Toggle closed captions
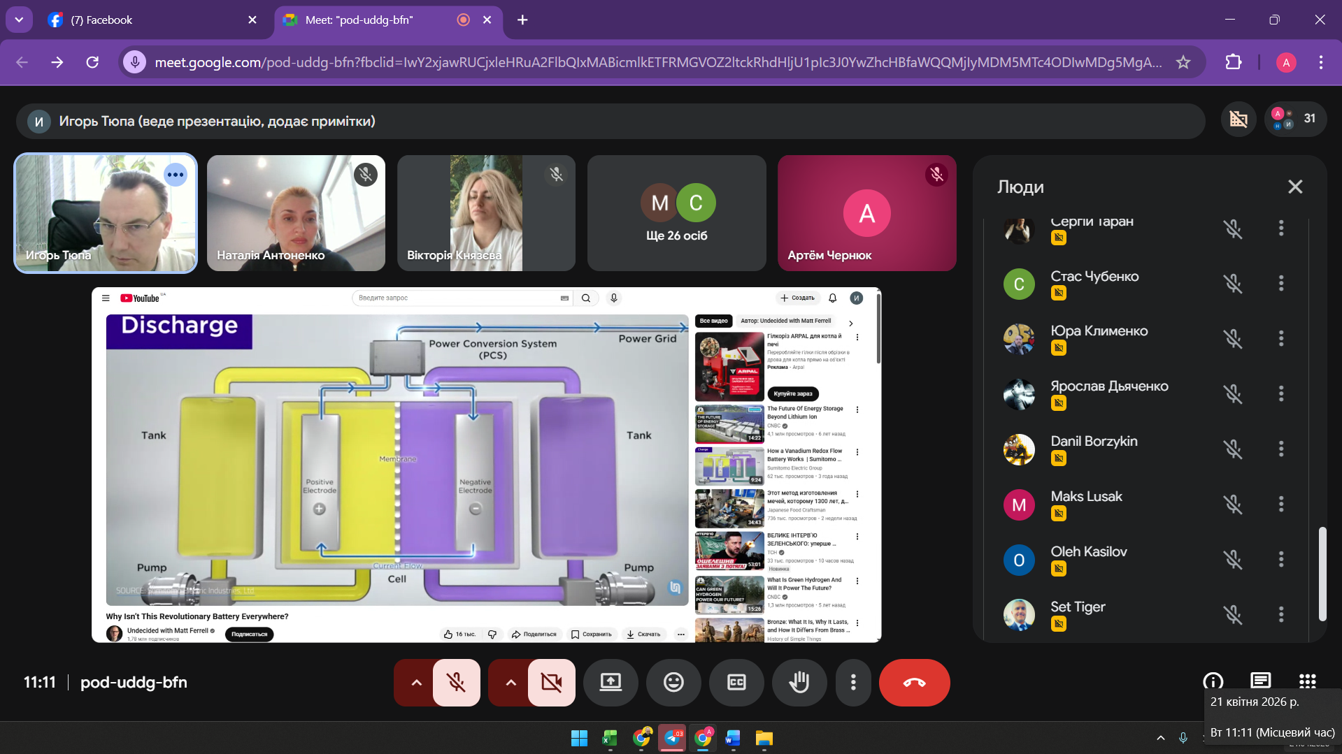The image size is (1342, 754). (736, 683)
